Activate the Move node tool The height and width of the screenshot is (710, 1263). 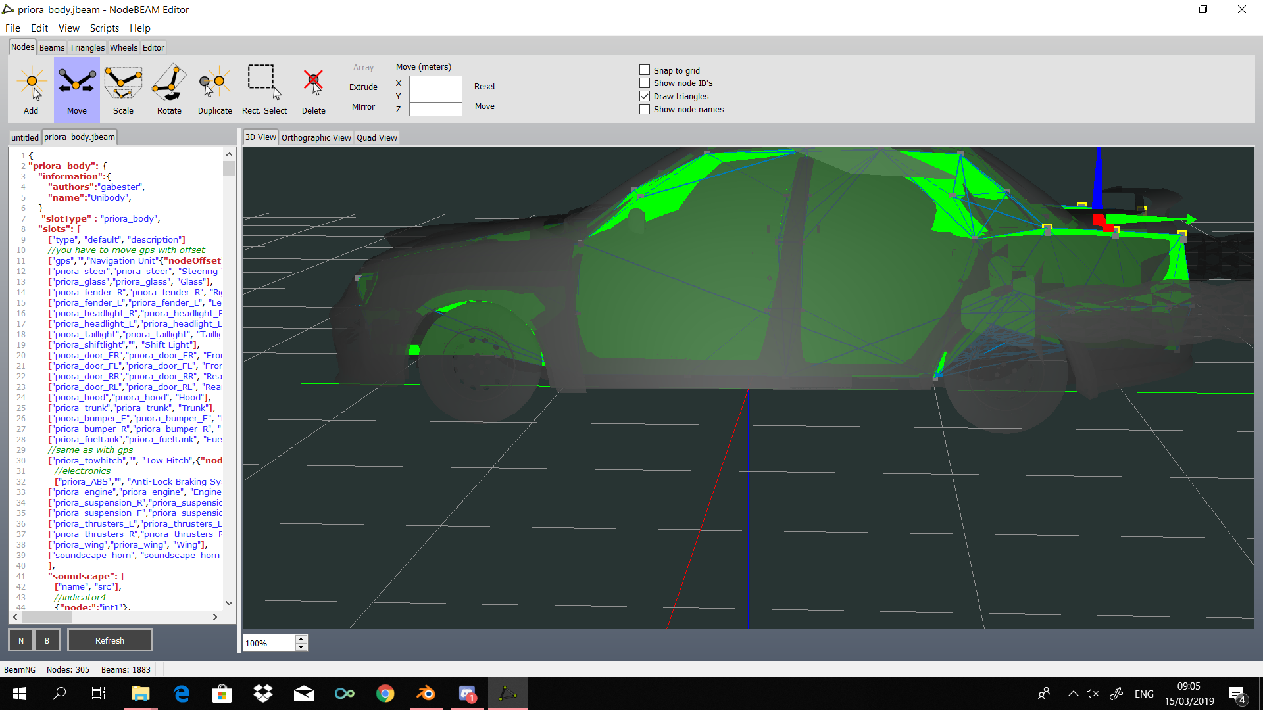[76, 89]
